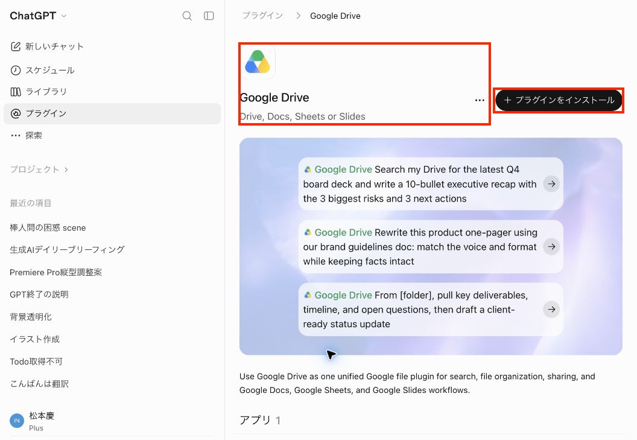Go back via プラグイン breadcrumb
The height and width of the screenshot is (440, 637).
tap(262, 16)
